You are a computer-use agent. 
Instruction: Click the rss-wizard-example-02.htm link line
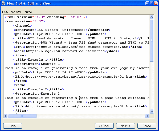point(80,106)
